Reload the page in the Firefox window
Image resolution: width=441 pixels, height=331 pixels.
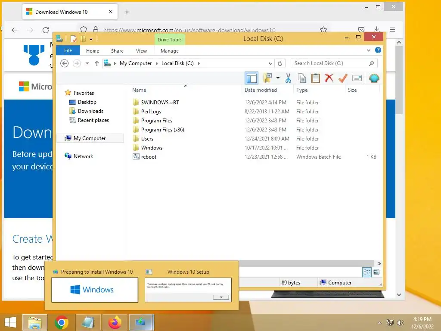coord(46,30)
